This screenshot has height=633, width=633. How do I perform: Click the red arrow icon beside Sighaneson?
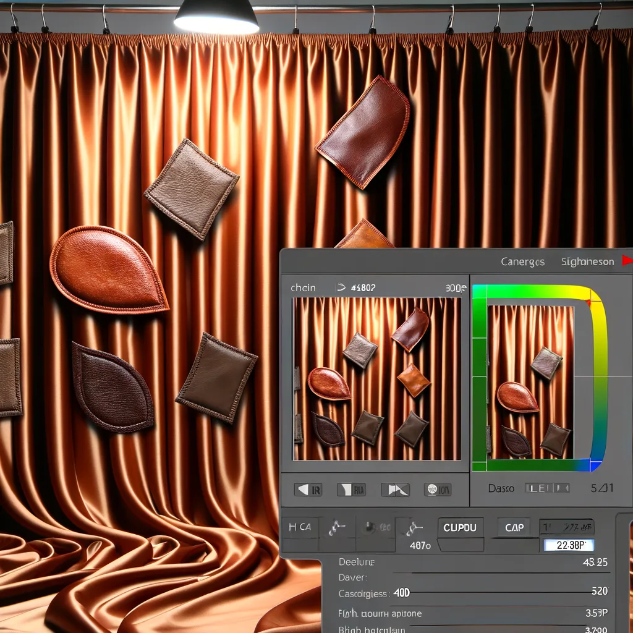626,261
